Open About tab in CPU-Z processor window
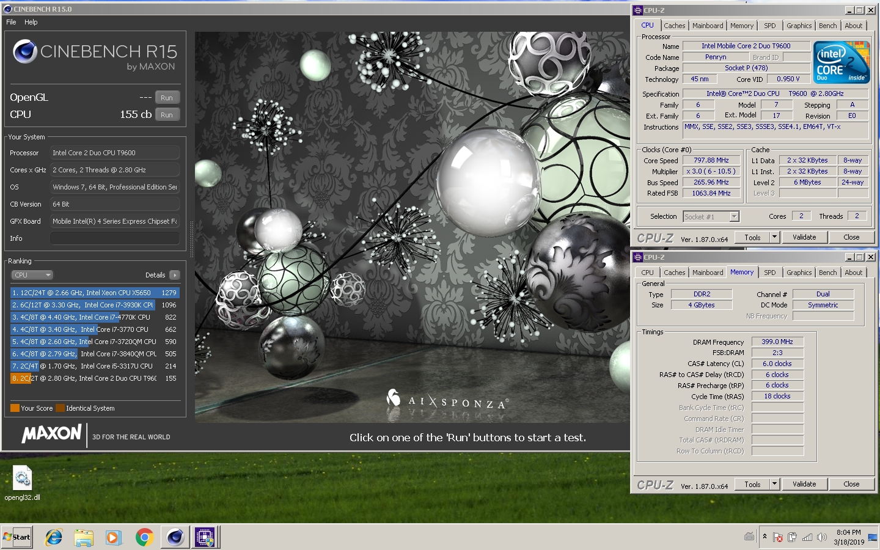The image size is (880, 550). [854, 26]
